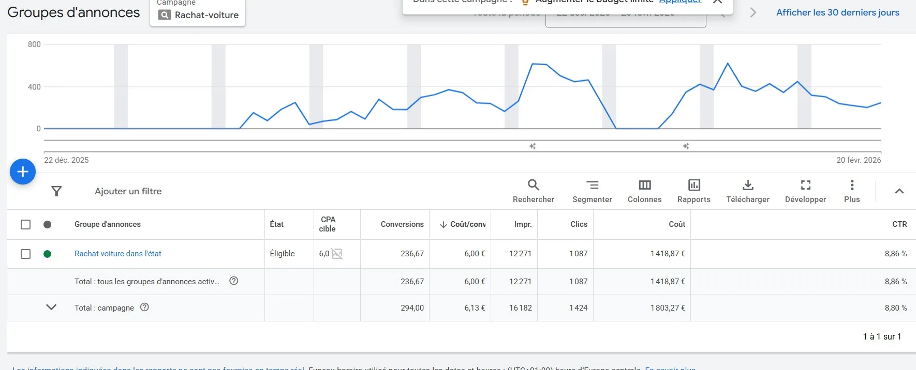Open the Rapports reports tool
Screen dimensions: 916x370
tap(693, 191)
